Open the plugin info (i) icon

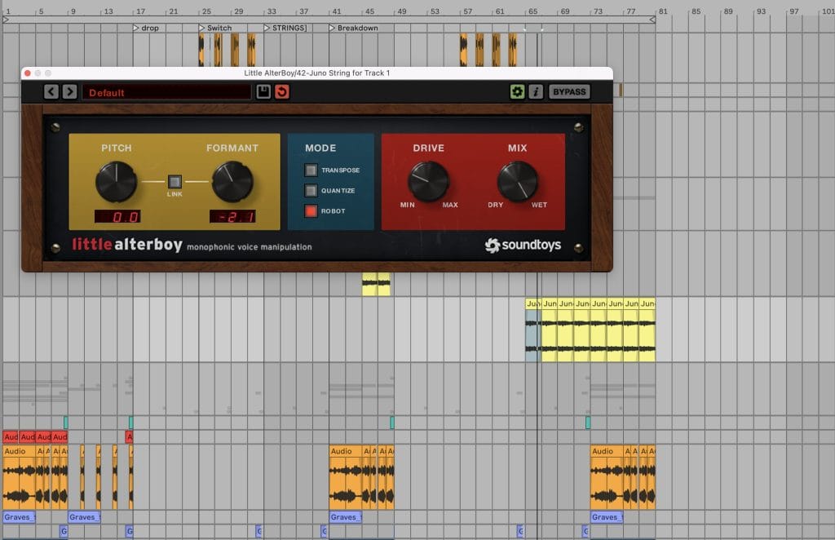pos(536,91)
